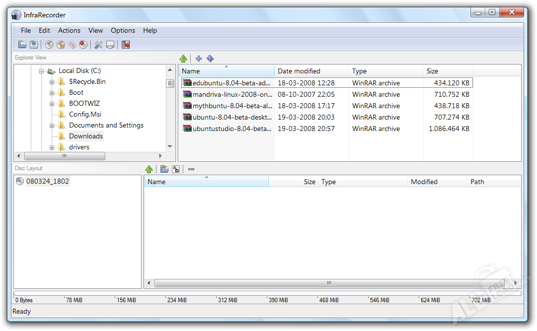Click the blue plus add-selected icon
Image resolution: width=537 pixels, height=331 pixels.
[x=199, y=59]
